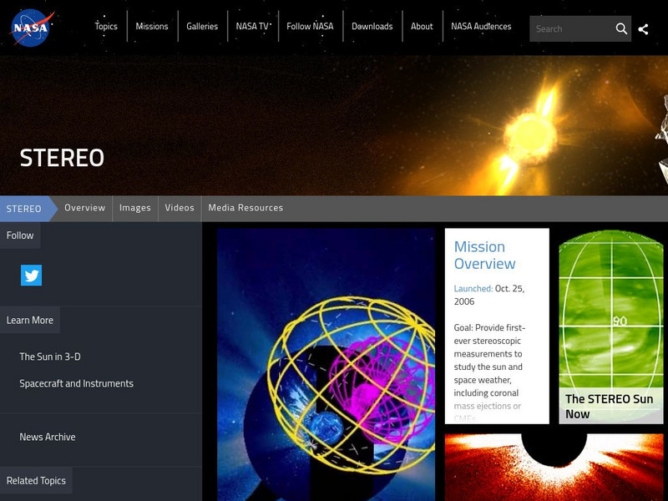Screen dimensions: 668x501
Task: Click the Related Topics section label
Action: [x=36, y=481]
